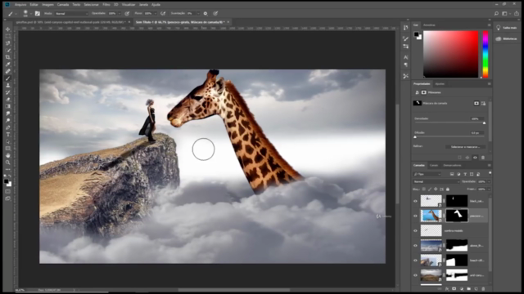
Task: Open the History panel icon
Action: [x=406, y=28]
